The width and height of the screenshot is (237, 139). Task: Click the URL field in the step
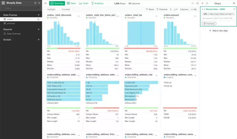tap(218, 14)
